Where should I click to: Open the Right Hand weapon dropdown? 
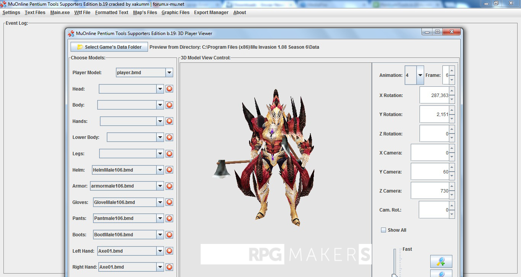(160, 267)
